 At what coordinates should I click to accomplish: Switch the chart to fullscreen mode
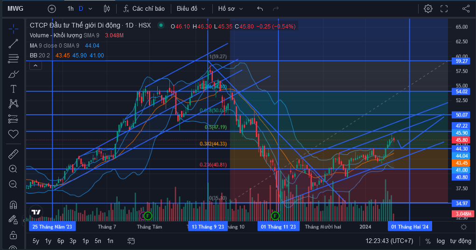[444, 9]
